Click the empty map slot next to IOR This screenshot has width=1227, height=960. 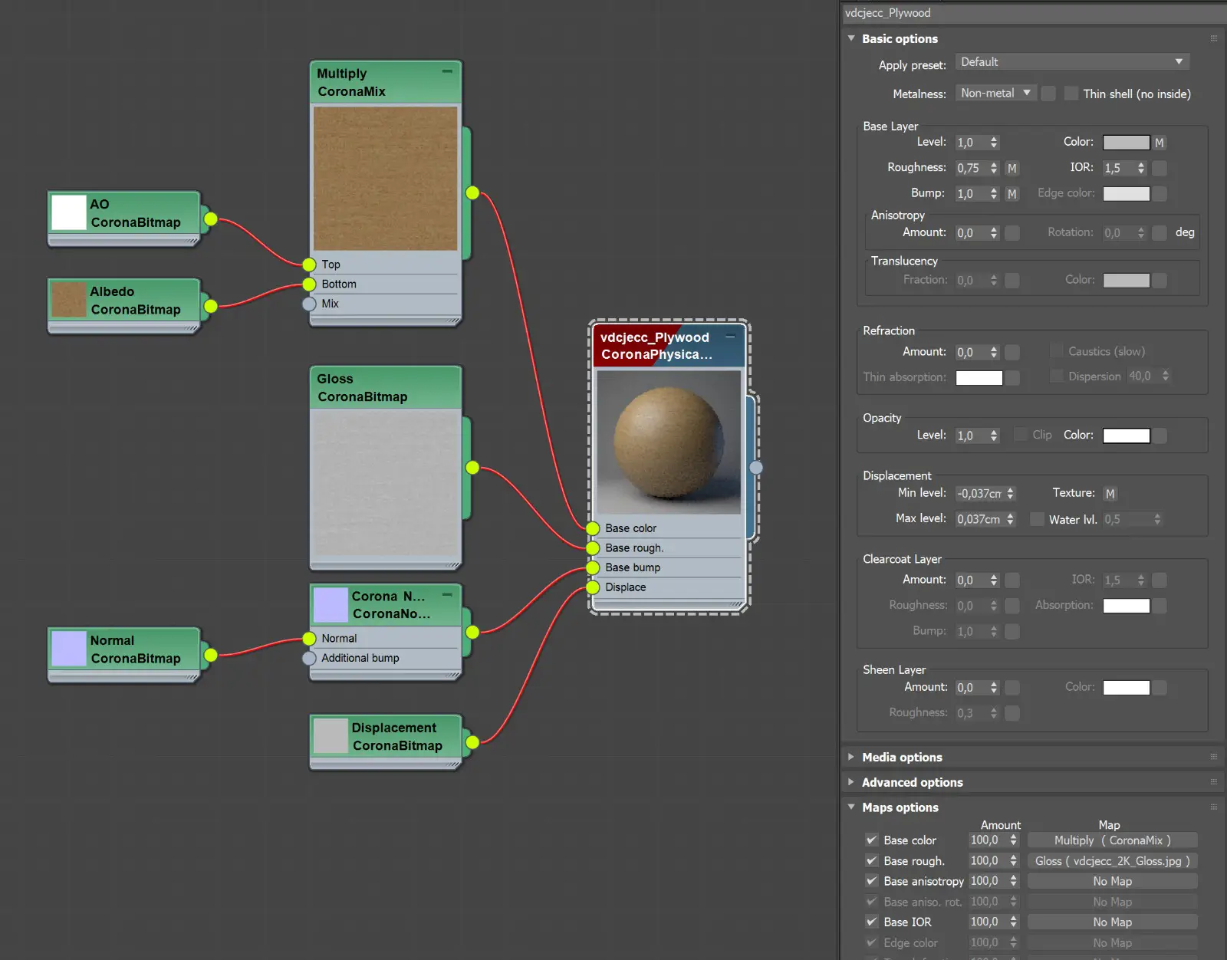point(1160,168)
